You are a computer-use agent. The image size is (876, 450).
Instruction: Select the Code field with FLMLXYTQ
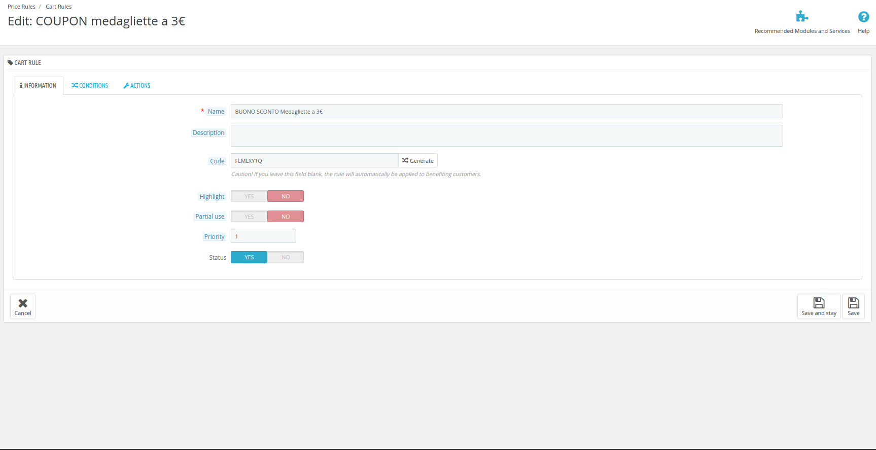314,160
